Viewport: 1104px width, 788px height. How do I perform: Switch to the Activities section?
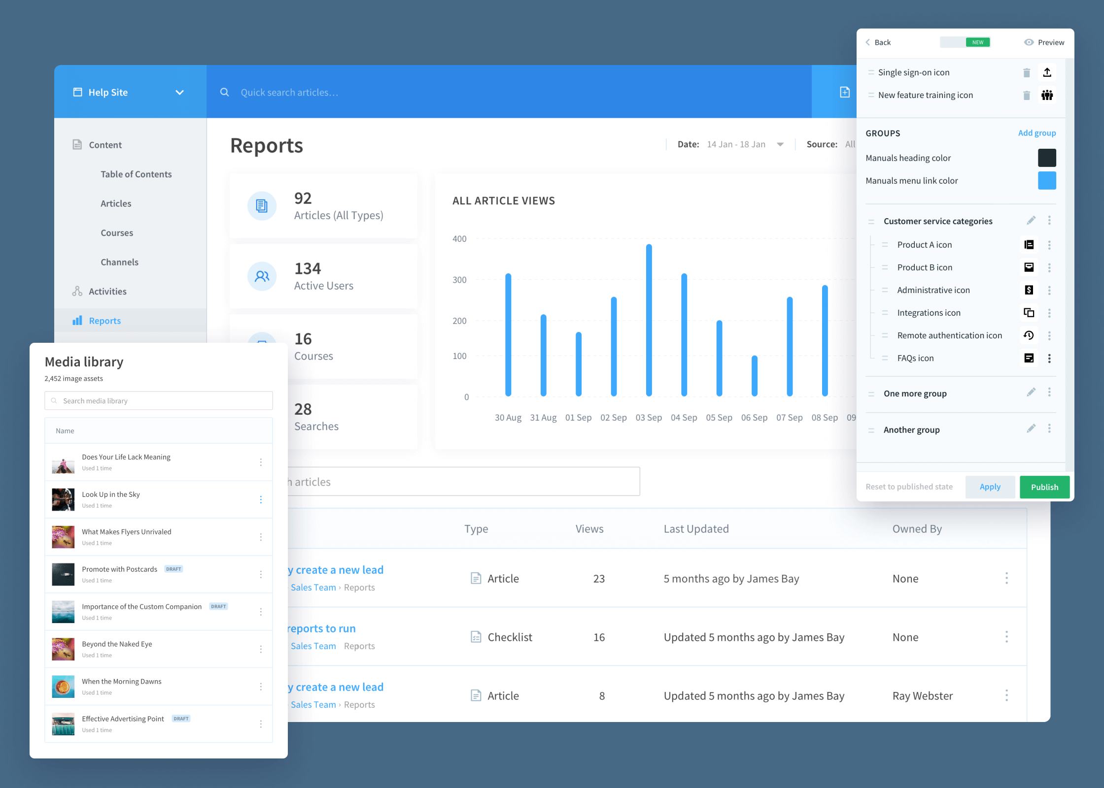pyautogui.click(x=107, y=291)
